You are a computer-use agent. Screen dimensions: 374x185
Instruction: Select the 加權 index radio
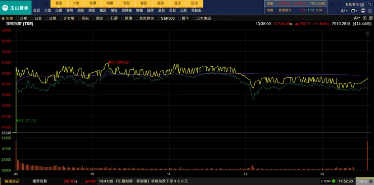8,18
